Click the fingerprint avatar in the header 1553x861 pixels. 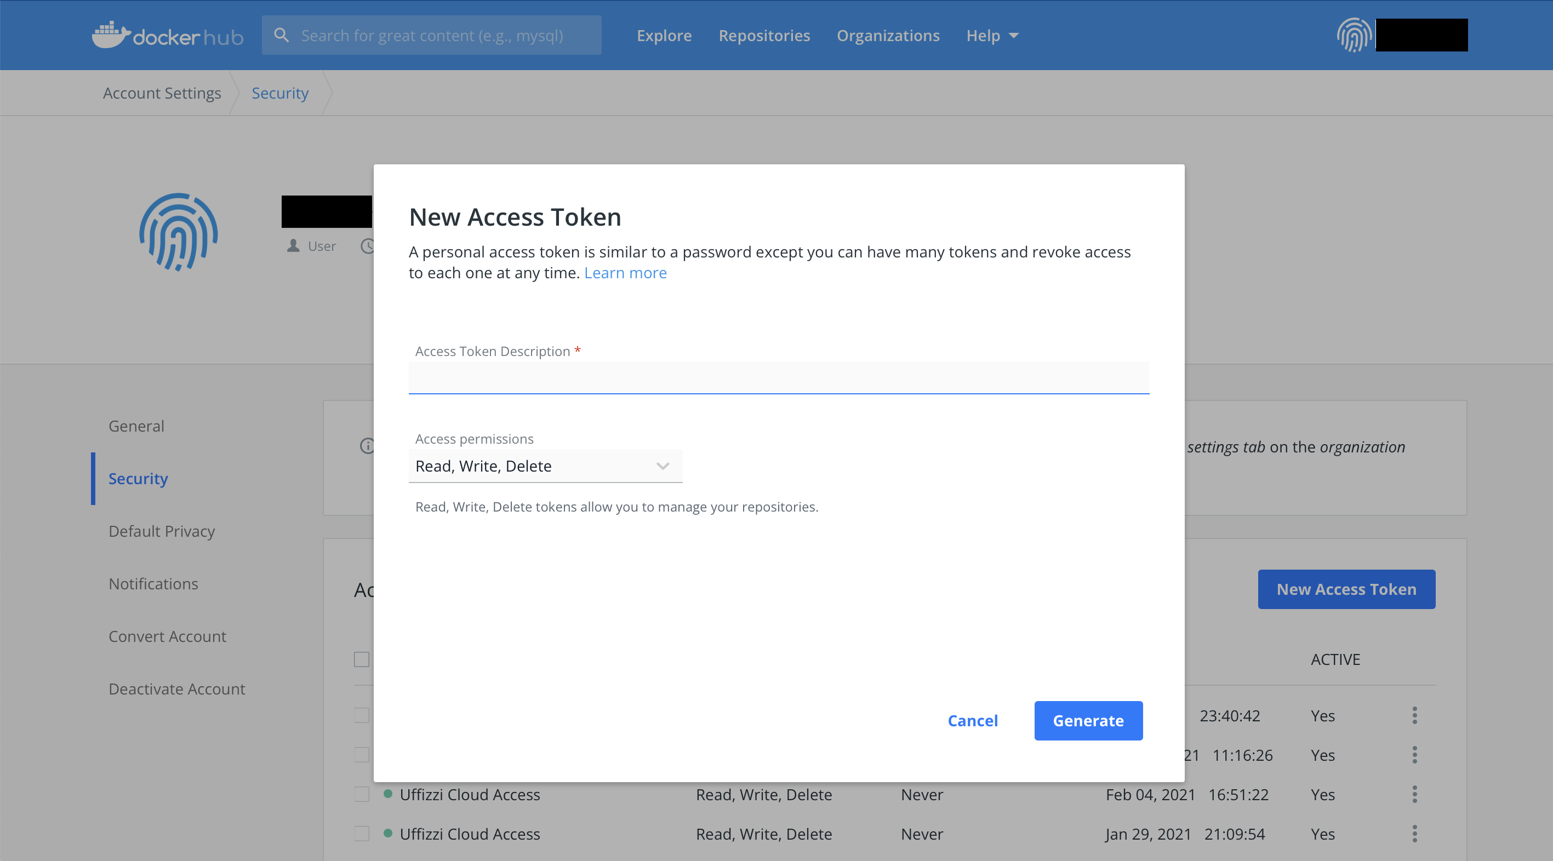(x=1354, y=35)
